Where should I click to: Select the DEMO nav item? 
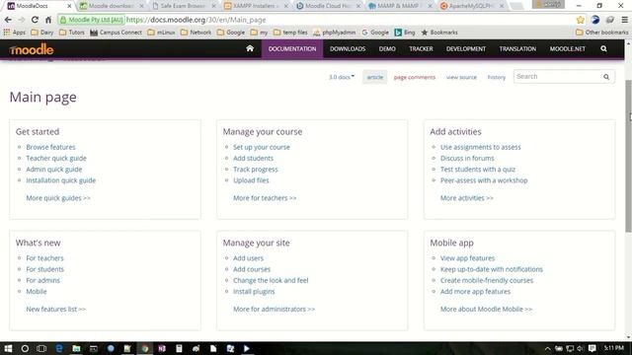(x=387, y=48)
